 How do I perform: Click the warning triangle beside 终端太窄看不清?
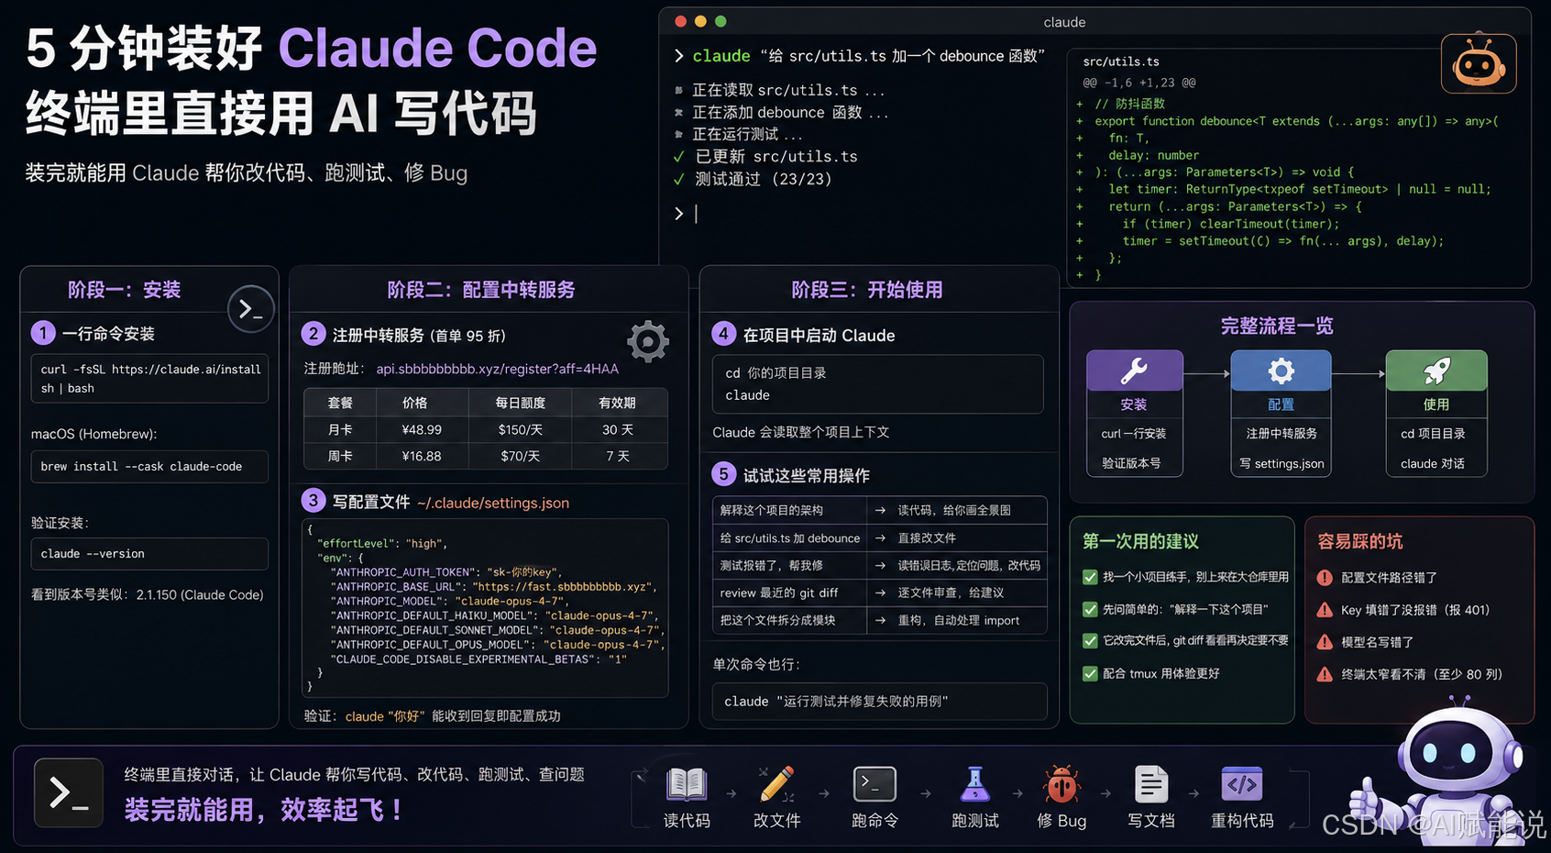point(1325,674)
